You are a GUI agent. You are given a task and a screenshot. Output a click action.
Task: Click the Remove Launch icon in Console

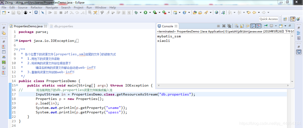point(223,26)
